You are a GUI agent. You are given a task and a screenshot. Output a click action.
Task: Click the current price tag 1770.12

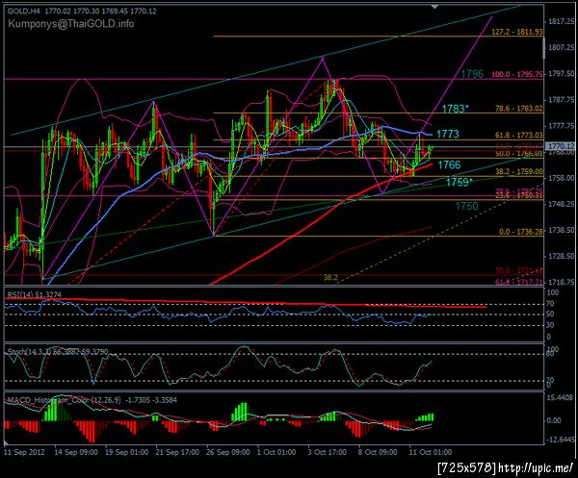[x=560, y=146]
